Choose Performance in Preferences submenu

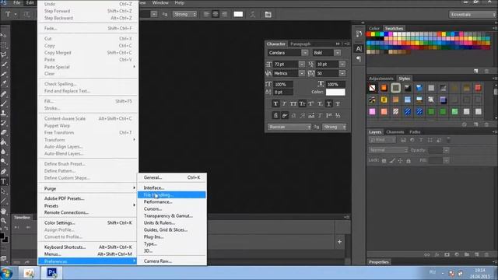[x=171, y=202]
